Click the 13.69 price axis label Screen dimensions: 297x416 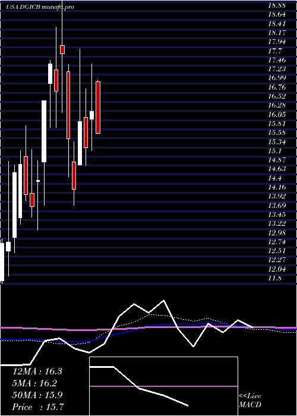277,206
